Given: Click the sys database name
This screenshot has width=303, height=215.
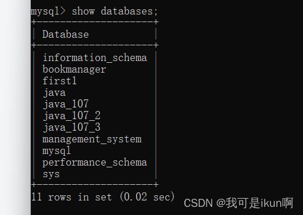Looking at the screenshot, I should 51,174.
